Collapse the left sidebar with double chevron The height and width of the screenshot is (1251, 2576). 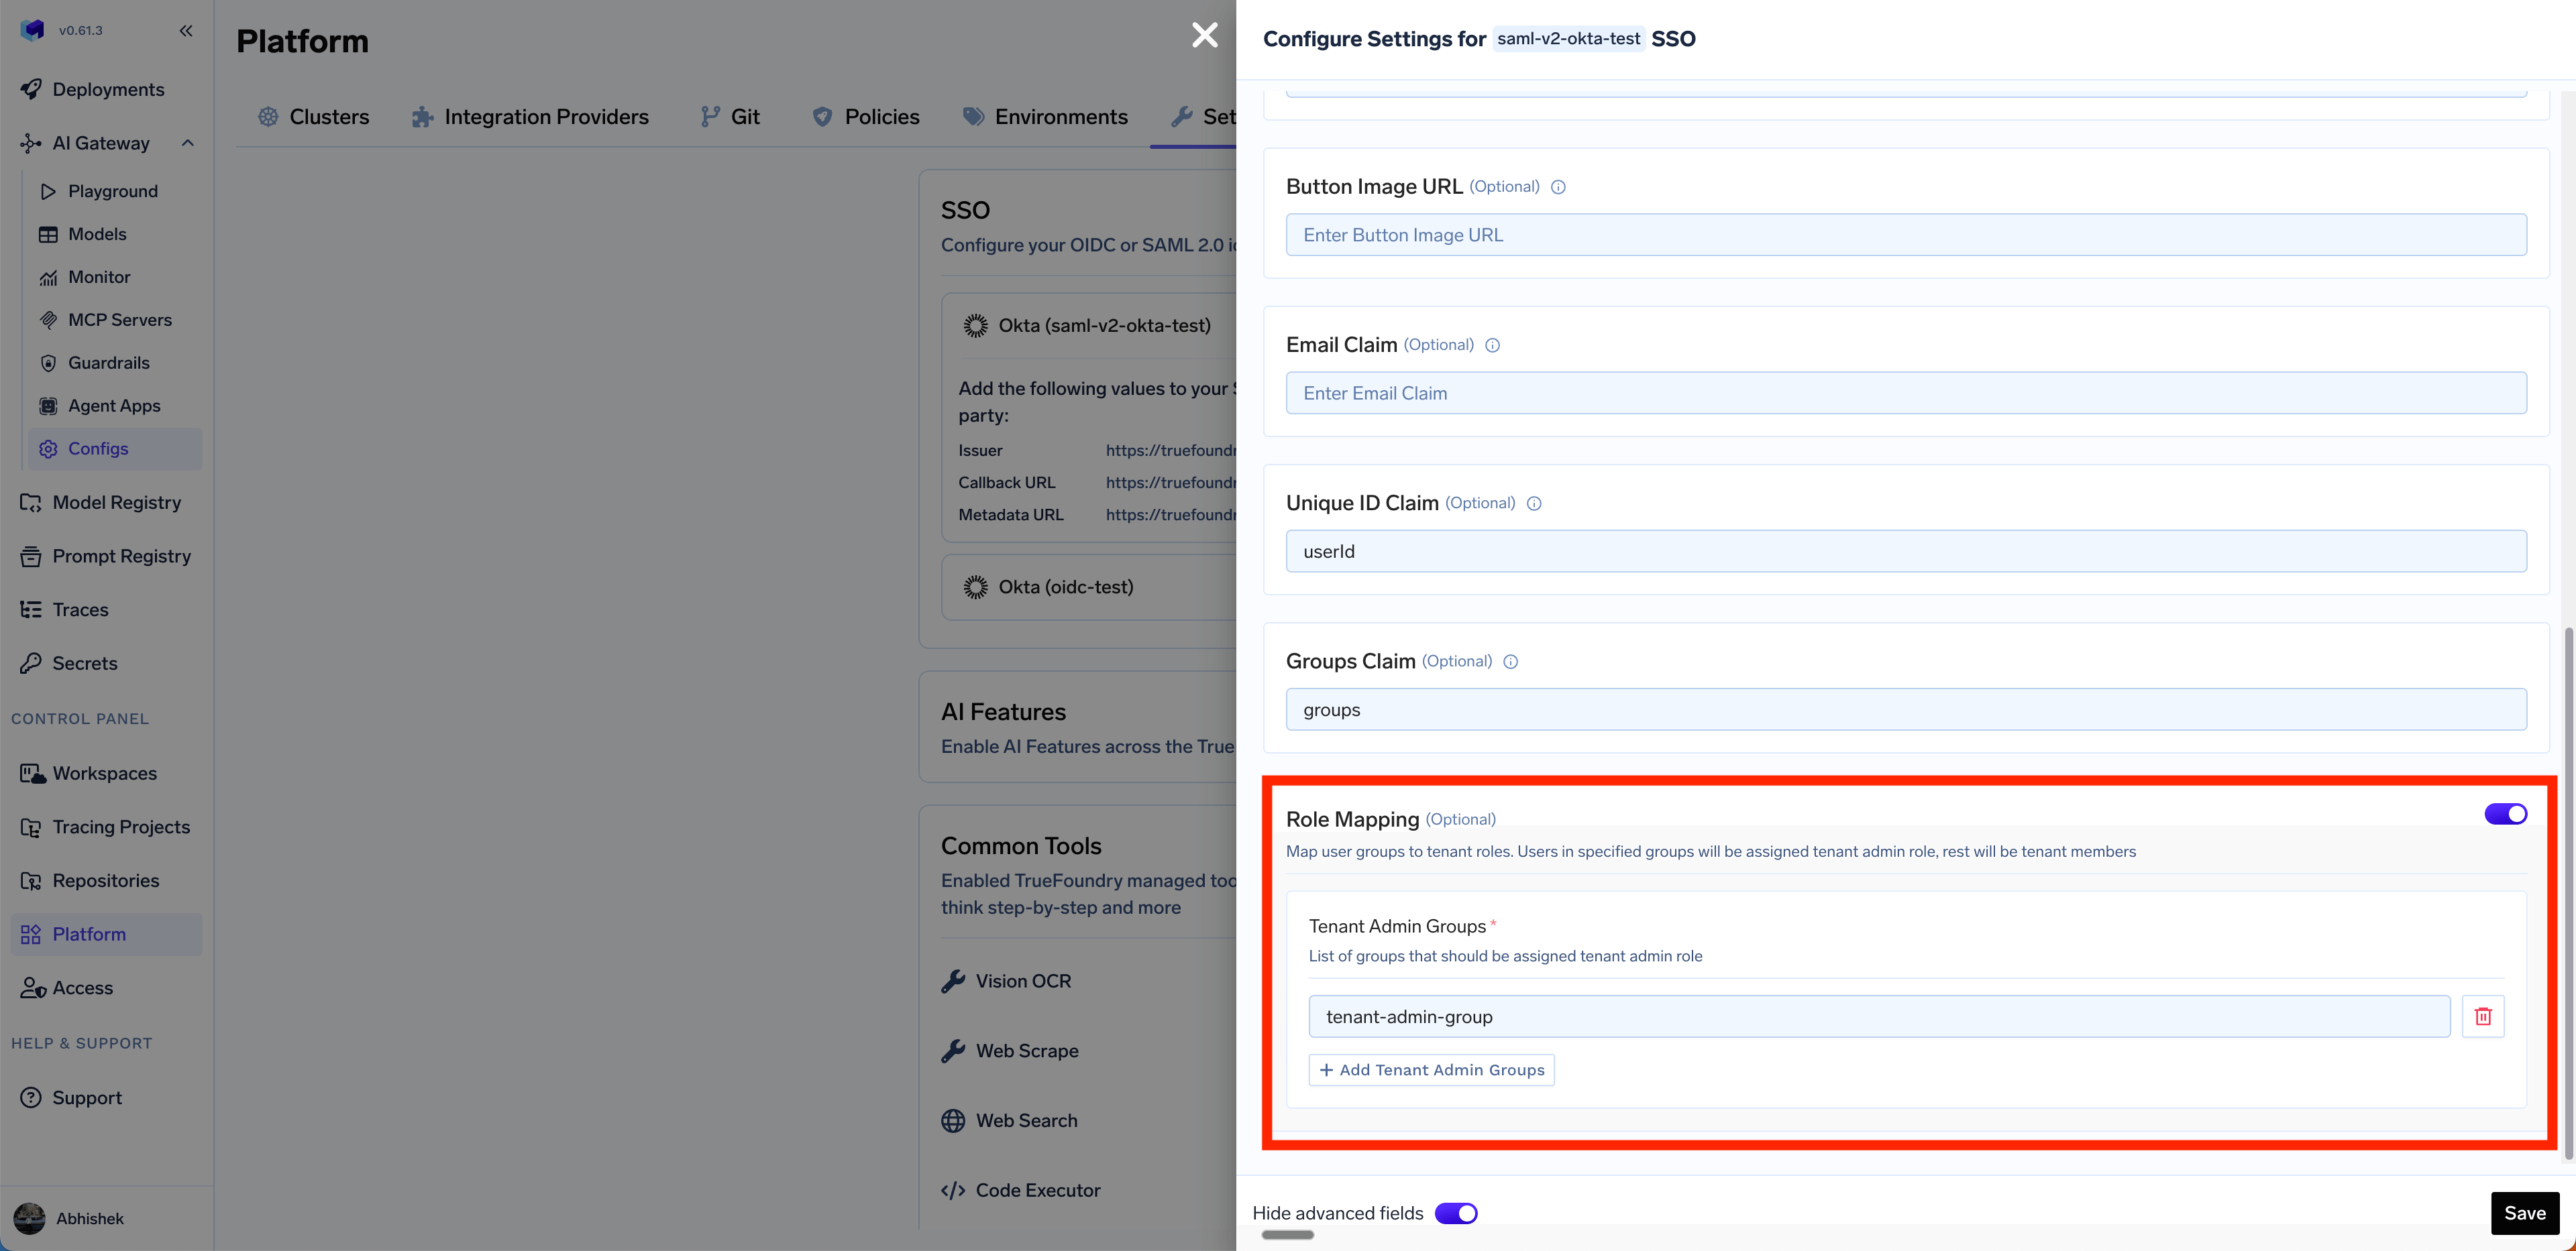[x=186, y=30]
